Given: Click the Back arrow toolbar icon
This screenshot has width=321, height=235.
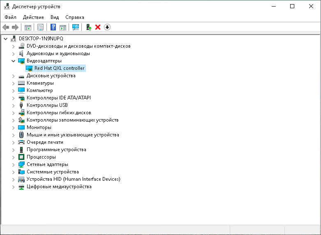Looking at the screenshot, I should click(x=6, y=27).
